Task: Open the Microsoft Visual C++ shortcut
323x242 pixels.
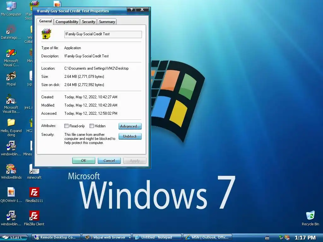Action: [11, 58]
